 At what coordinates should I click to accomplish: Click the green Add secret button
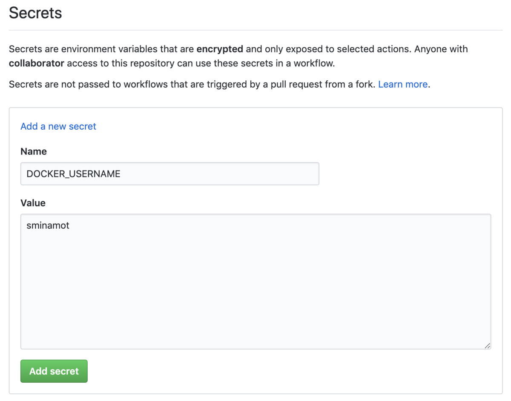point(54,371)
